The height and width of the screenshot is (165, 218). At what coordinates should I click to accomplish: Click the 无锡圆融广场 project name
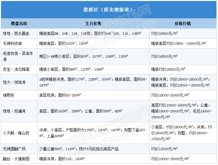[14, 149]
